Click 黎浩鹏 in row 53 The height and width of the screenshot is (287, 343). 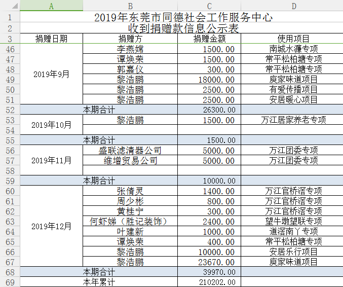point(130,120)
